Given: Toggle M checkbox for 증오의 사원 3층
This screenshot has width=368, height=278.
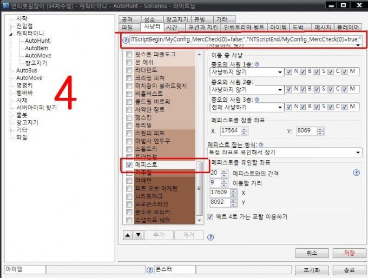Looking at the screenshot, I should (344, 107).
